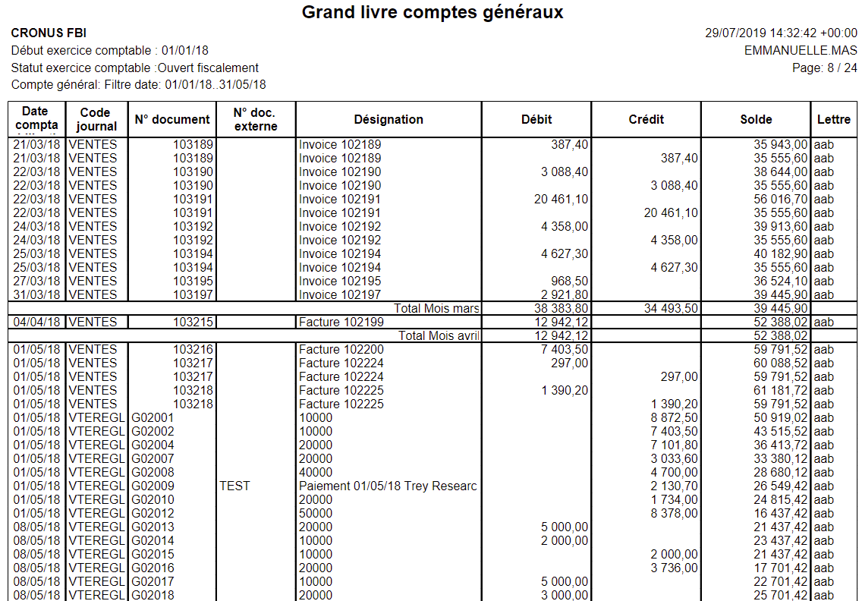The width and height of the screenshot is (862, 601).
Task: Click the Paiement 01/05/18 Trey Researc entry
Action: coord(388,486)
